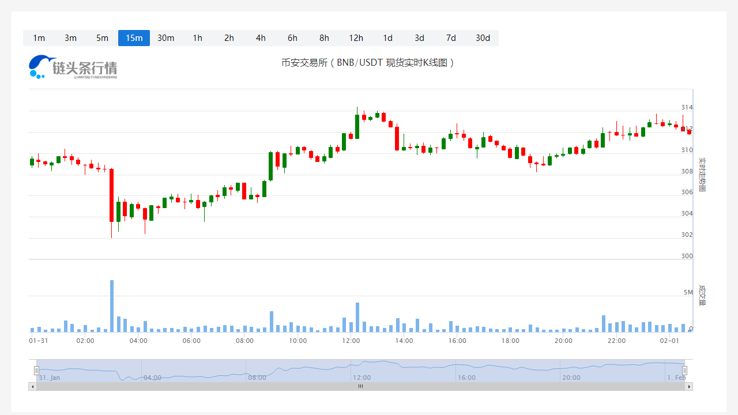Click the 链头条行情 logo
This screenshot has width=738, height=415.
coord(73,67)
